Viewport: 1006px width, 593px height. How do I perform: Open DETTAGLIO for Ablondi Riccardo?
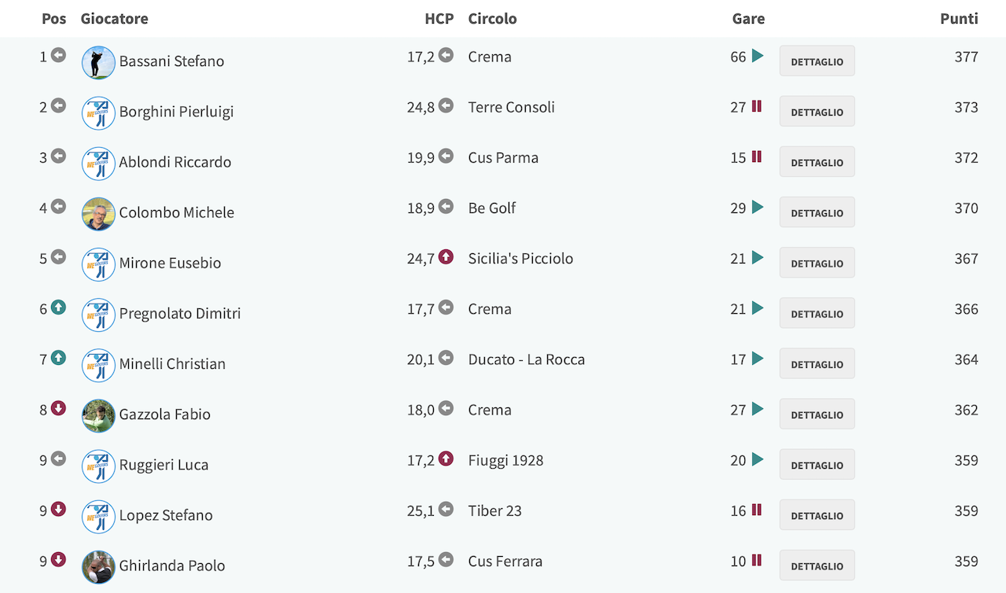click(x=817, y=162)
